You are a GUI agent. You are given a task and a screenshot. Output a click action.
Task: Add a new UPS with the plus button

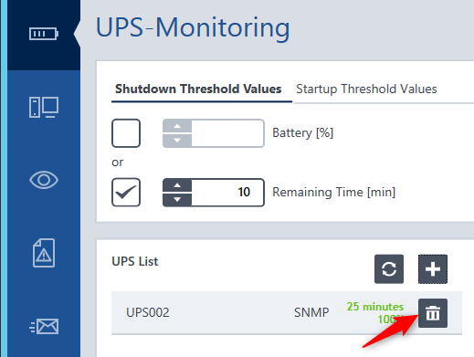[x=433, y=269]
